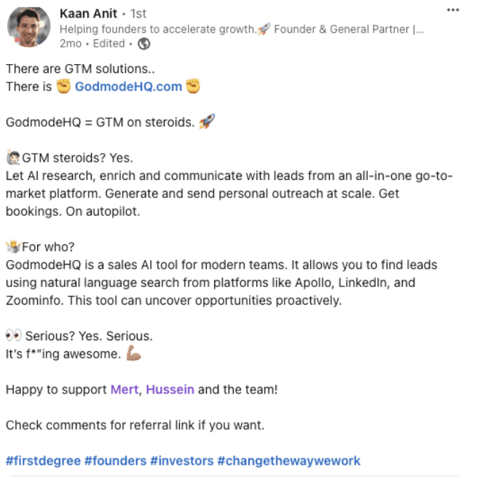Click the fist emoji before GodmodeHQ.com
485x478 pixels.
64,87
